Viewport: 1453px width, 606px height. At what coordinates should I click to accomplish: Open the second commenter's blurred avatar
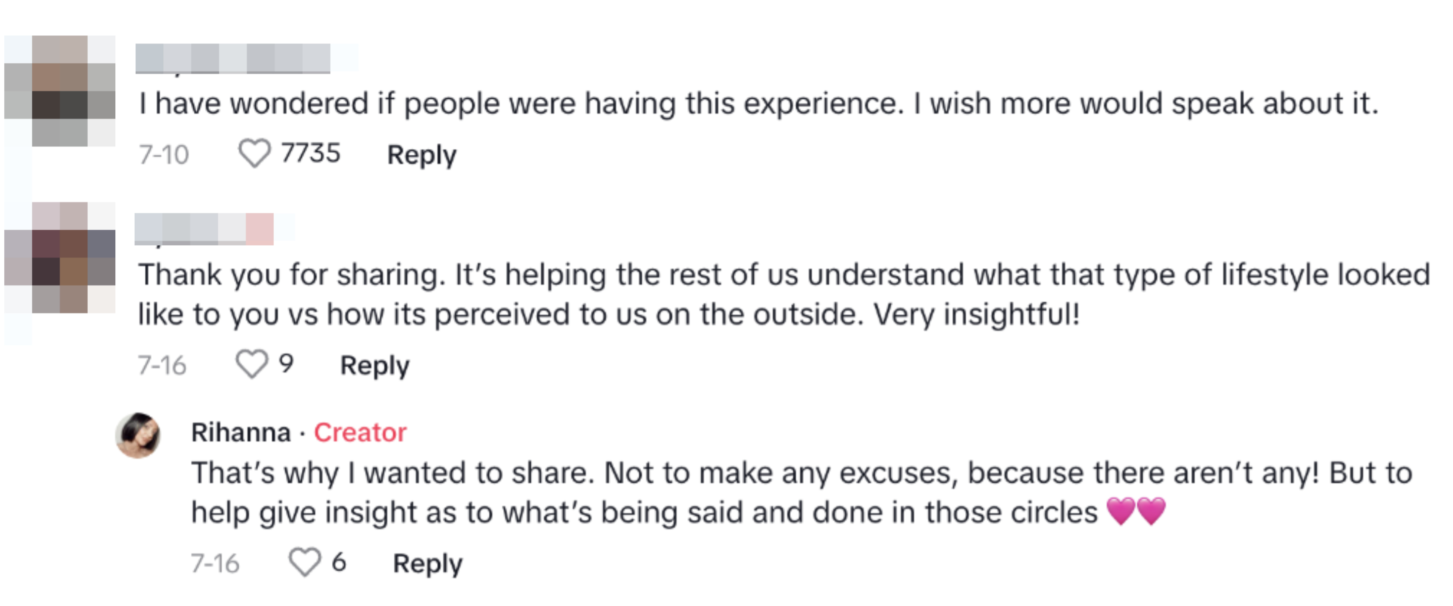(60, 257)
